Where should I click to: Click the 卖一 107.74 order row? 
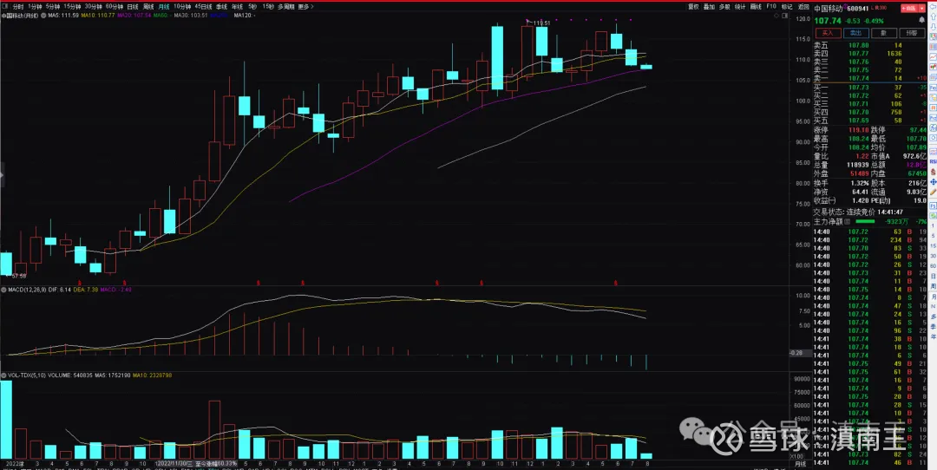869,78
